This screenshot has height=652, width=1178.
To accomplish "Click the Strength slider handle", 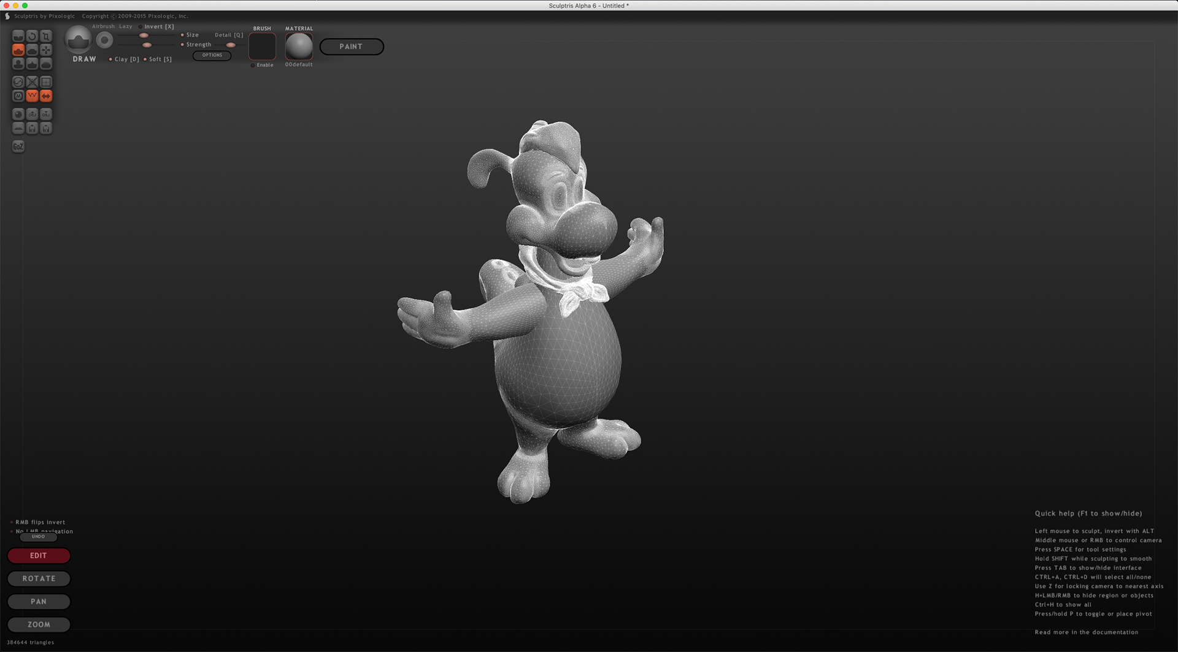I will [147, 45].
